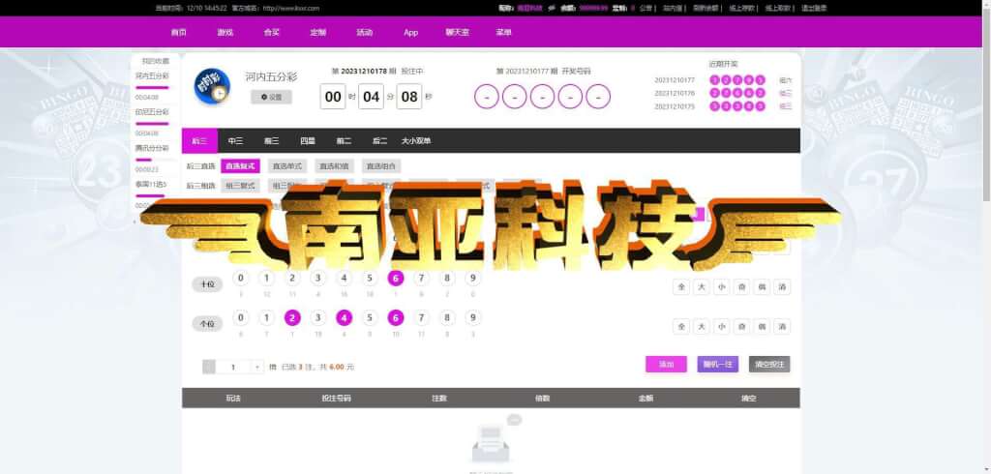The width and height of the screenshot is (991, 474).
Task: Select the 后三 play tab
Action: [x=199, y=141]
